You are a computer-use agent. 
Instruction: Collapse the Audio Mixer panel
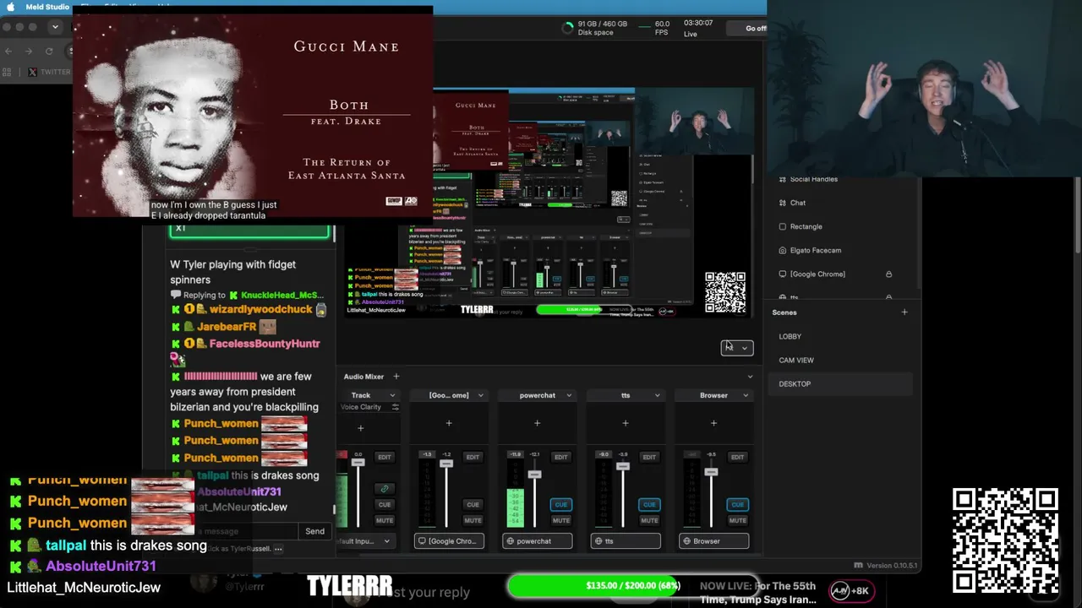pos(750,377)
